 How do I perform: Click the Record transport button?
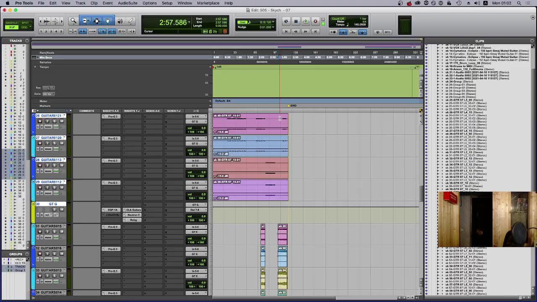click(x=315, y=21)
